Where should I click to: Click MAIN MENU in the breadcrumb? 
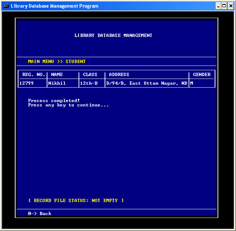41,62
